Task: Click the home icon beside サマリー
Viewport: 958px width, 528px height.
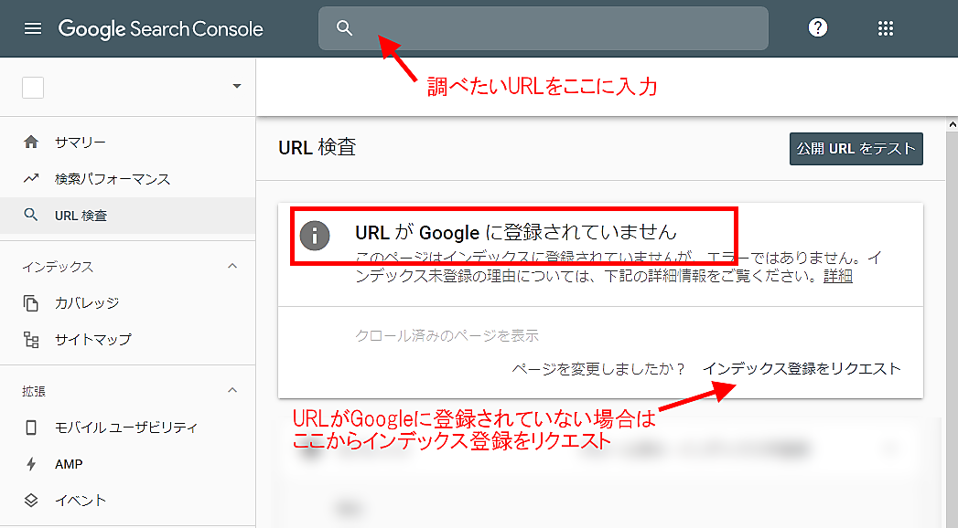Action: pyautogui.click(x=31, y=143)
